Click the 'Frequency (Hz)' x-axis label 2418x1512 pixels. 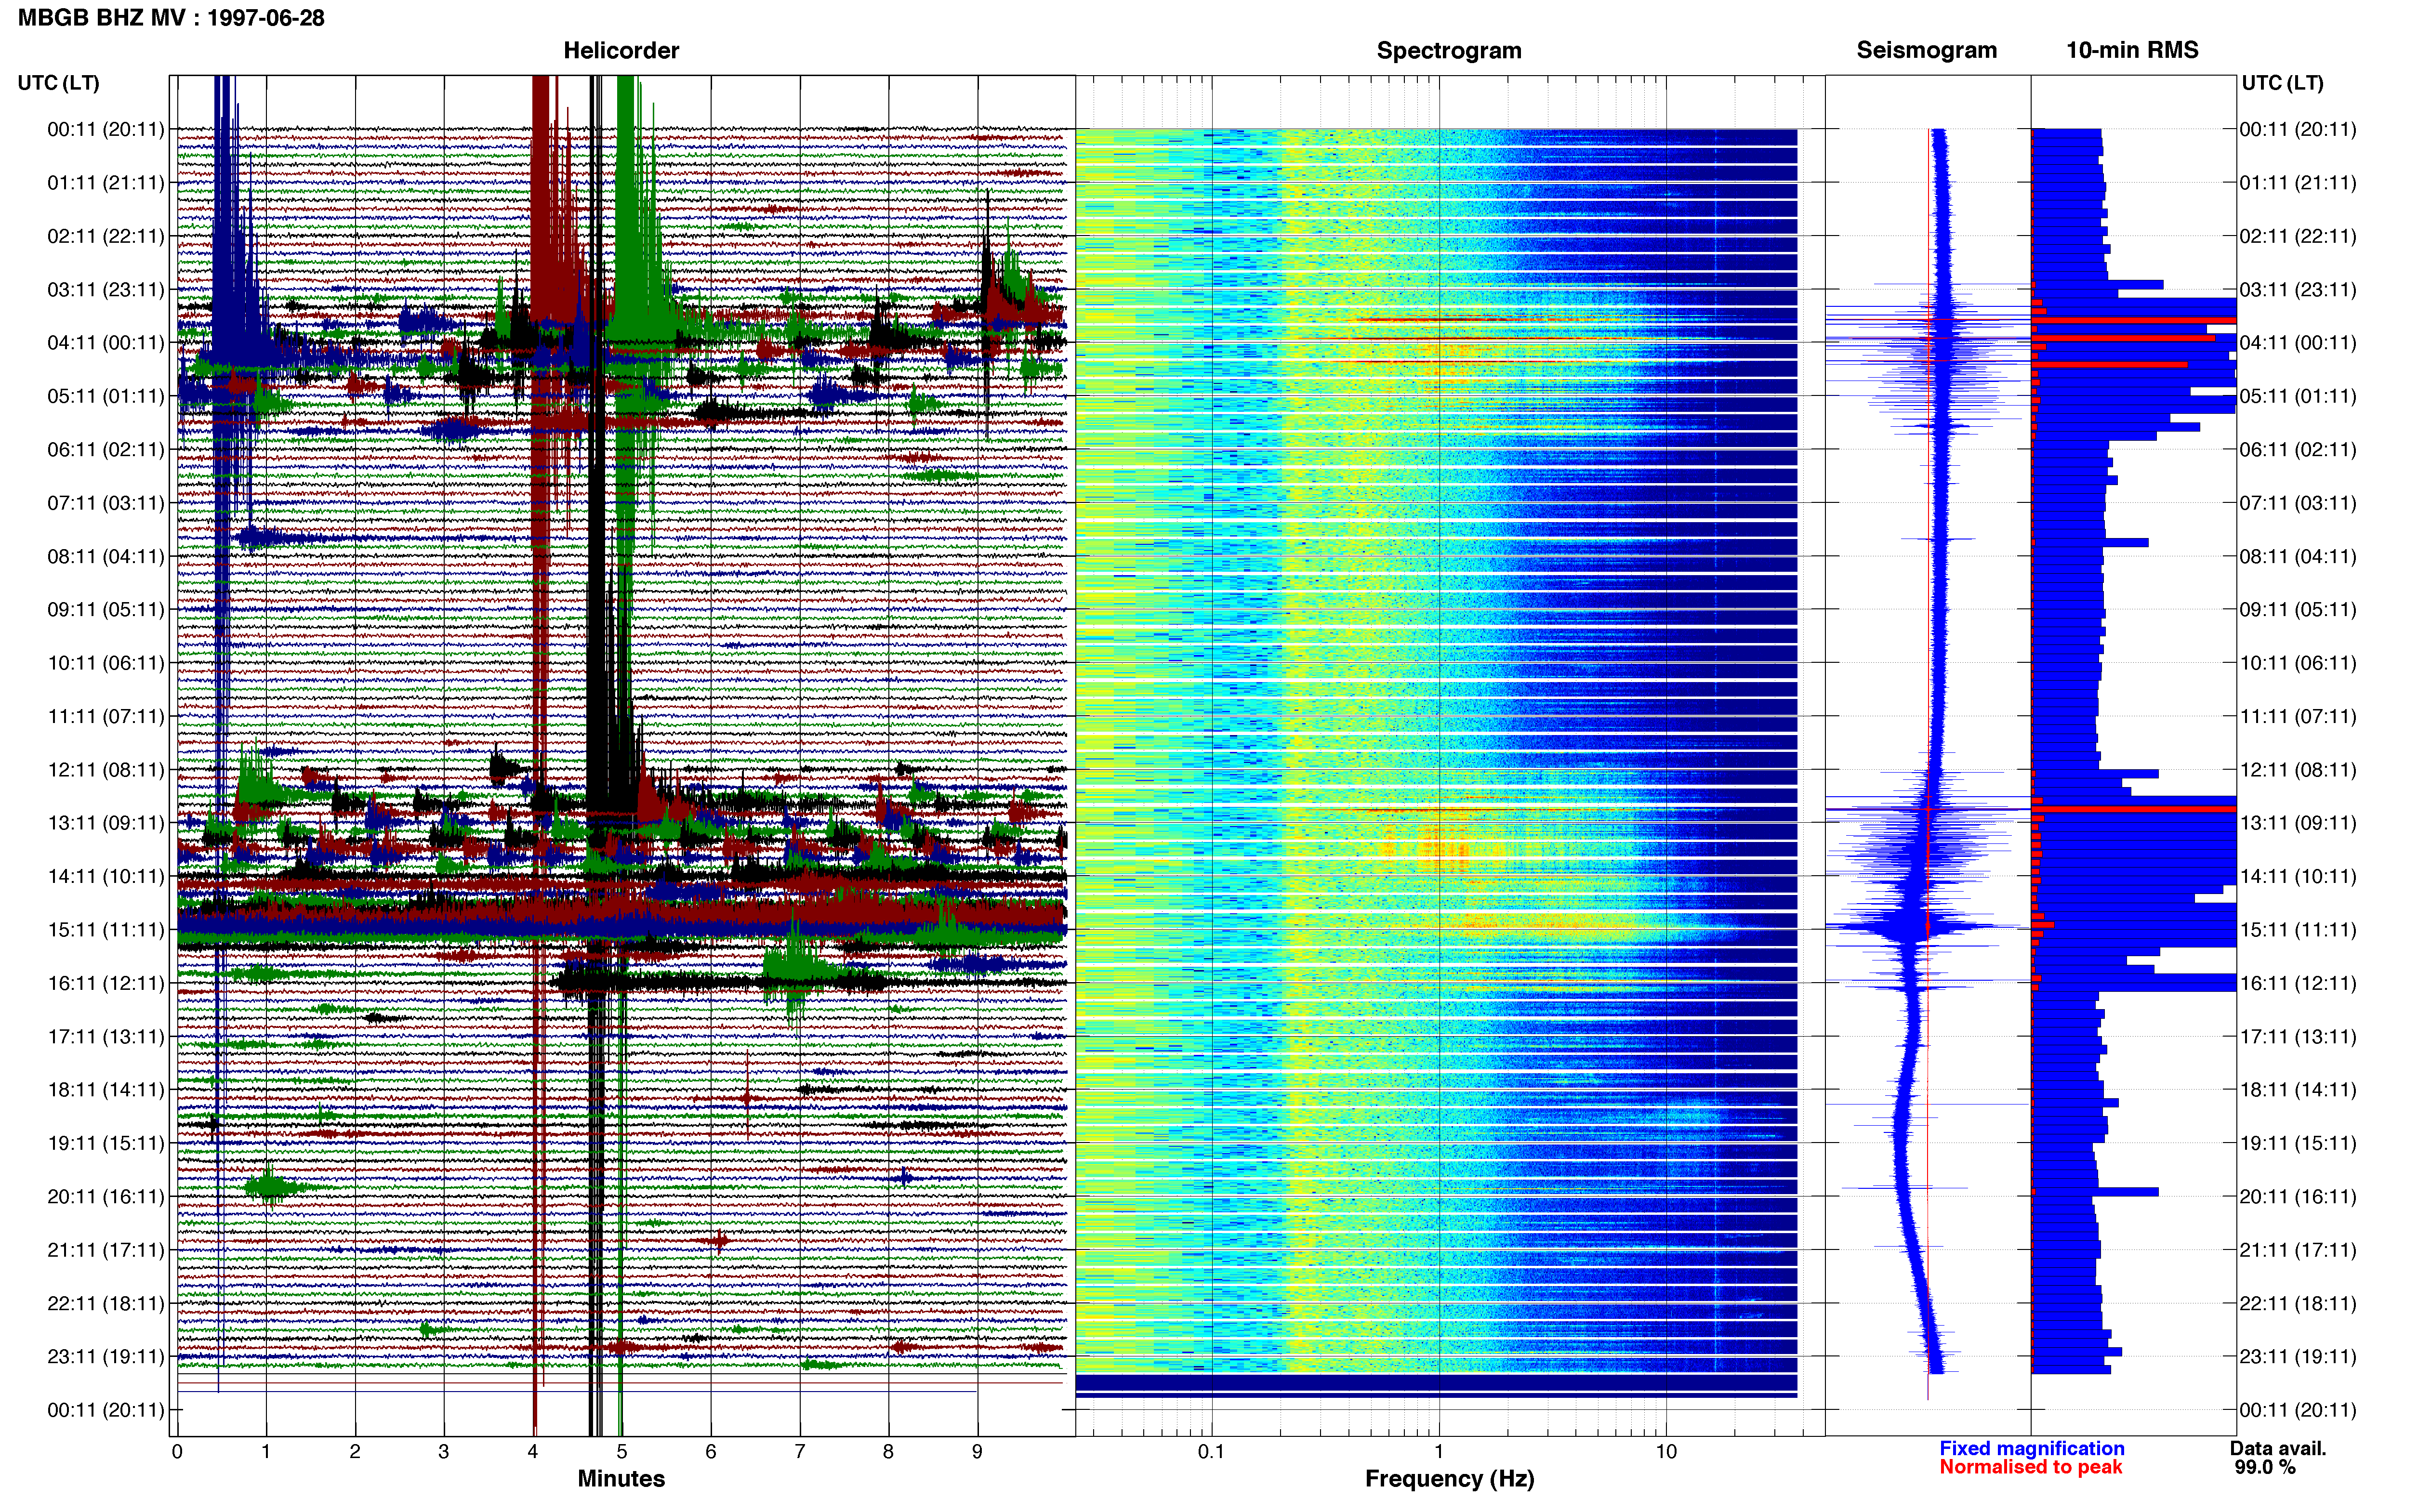tap(1449, 1479)
